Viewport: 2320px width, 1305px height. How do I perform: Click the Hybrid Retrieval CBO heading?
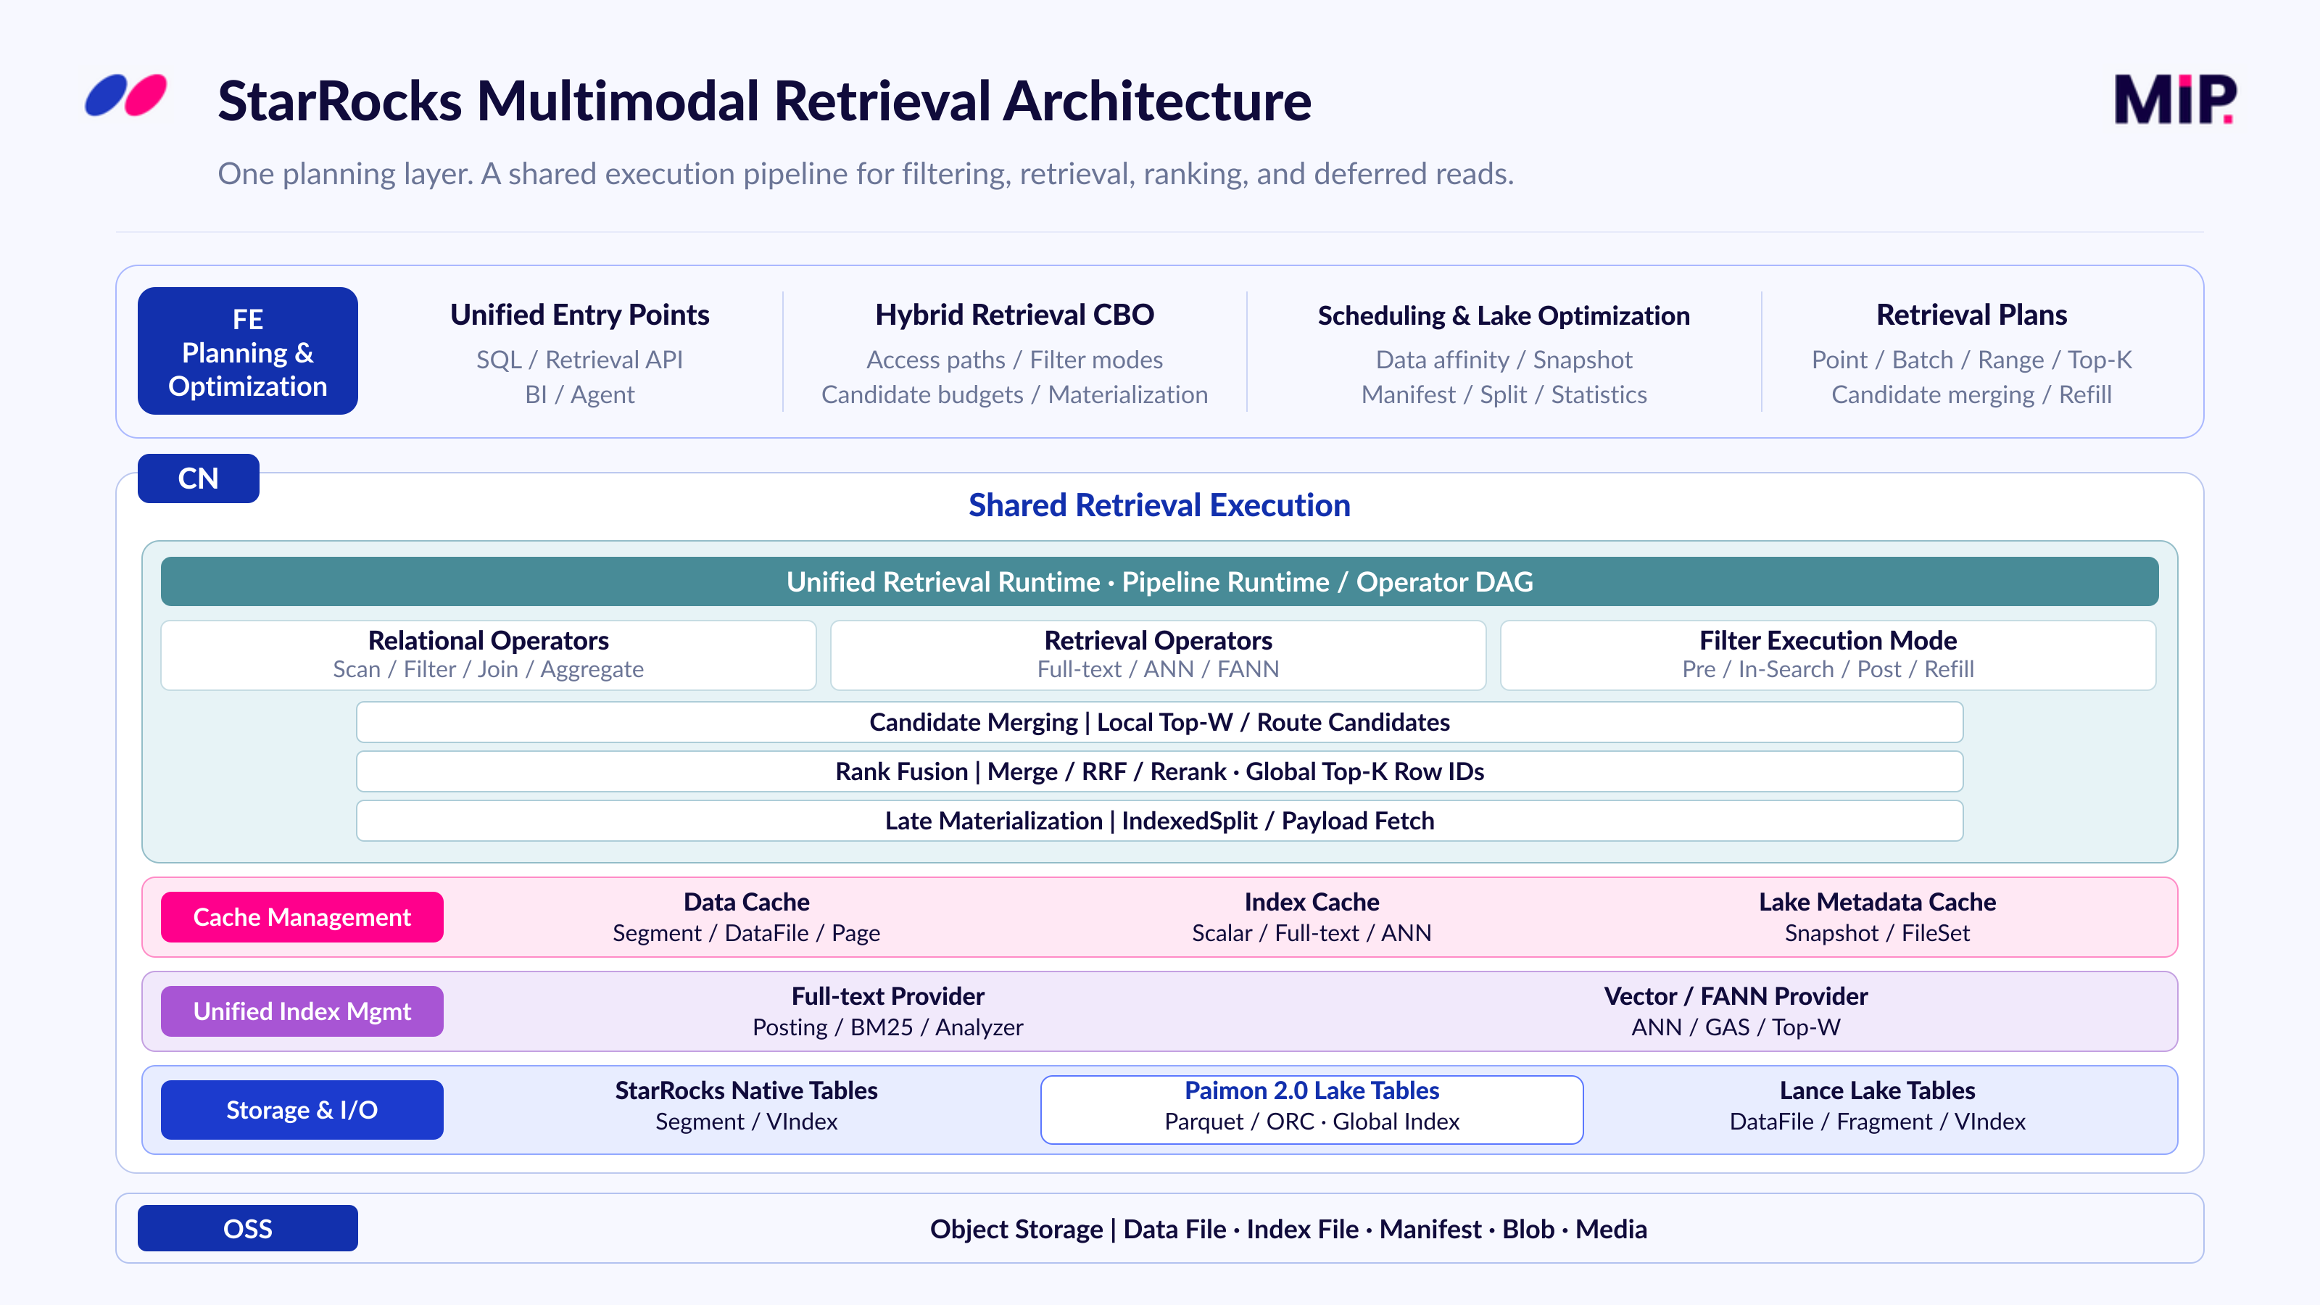(1015, 315)
